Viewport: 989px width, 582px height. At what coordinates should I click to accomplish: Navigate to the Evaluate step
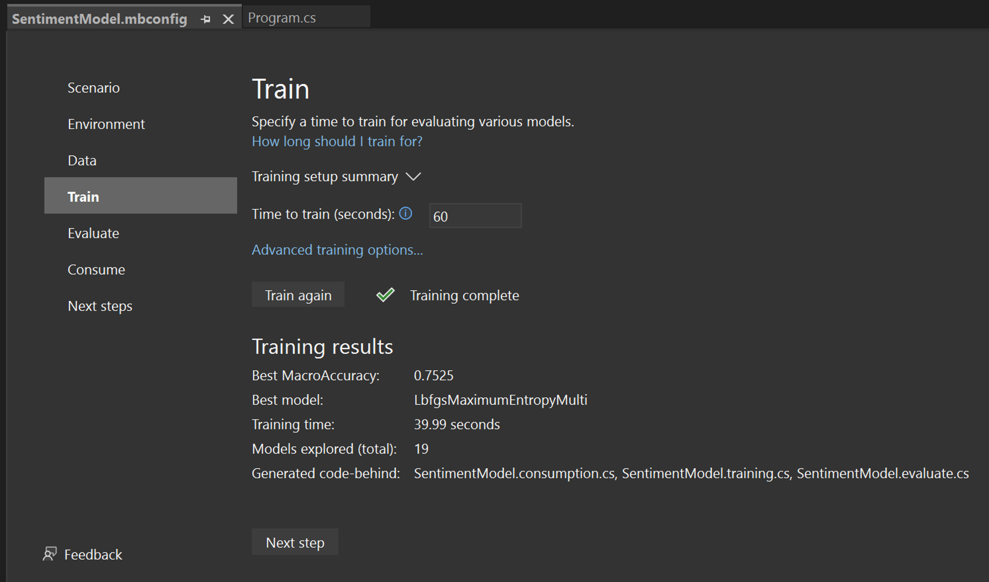pos(93,233)
